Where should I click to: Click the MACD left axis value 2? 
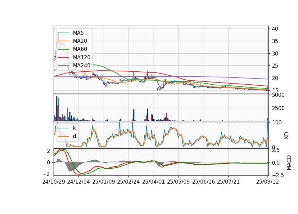(49, 151)
